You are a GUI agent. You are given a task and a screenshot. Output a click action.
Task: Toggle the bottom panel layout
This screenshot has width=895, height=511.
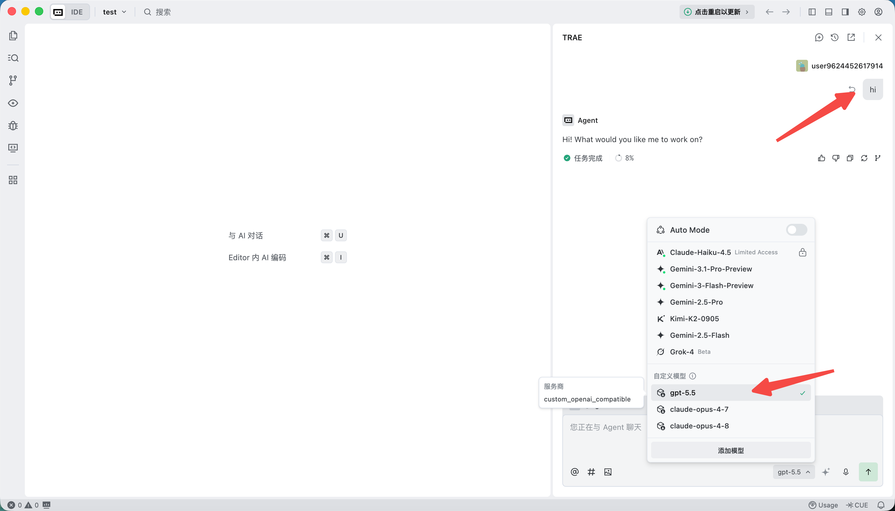pyautogui.click(x=829, y=12)
